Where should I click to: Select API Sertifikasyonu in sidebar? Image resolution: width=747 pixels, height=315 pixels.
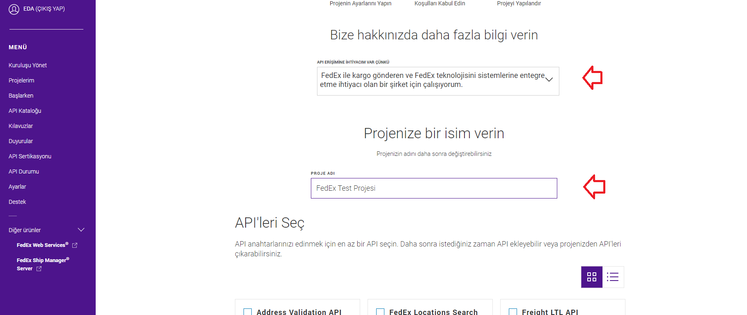pos(30,156)
